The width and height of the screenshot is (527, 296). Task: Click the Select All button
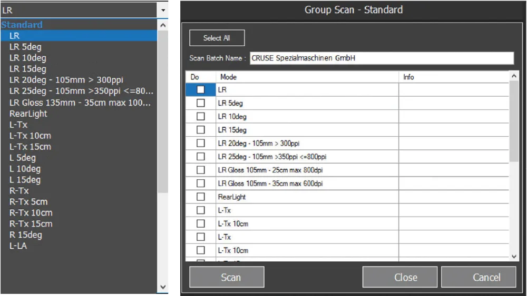coord(217,38)
